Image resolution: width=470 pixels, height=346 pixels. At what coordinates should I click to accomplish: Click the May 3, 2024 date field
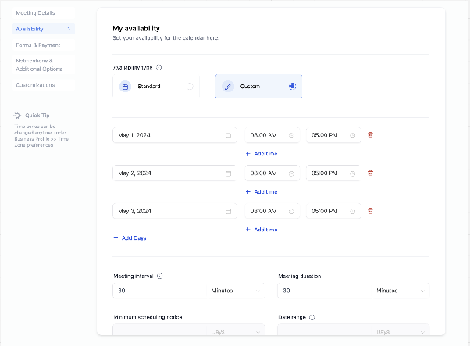(175, 211)
